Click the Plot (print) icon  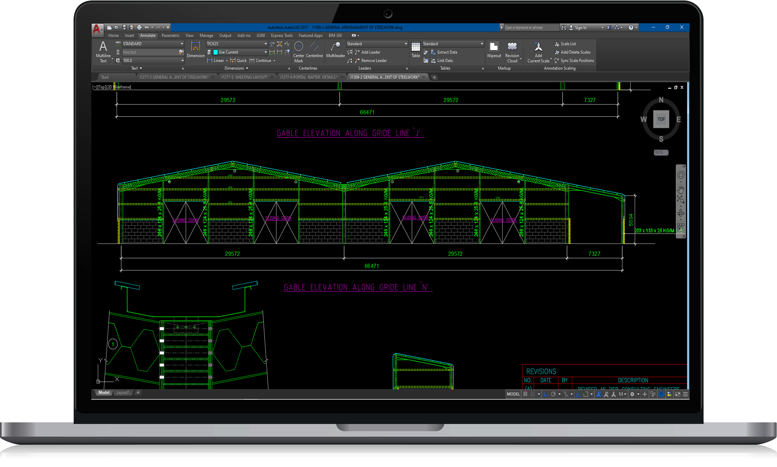[139, 27]
